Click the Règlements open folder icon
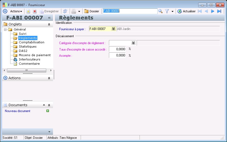The image size is (227, 142). (x=15, y=38)
